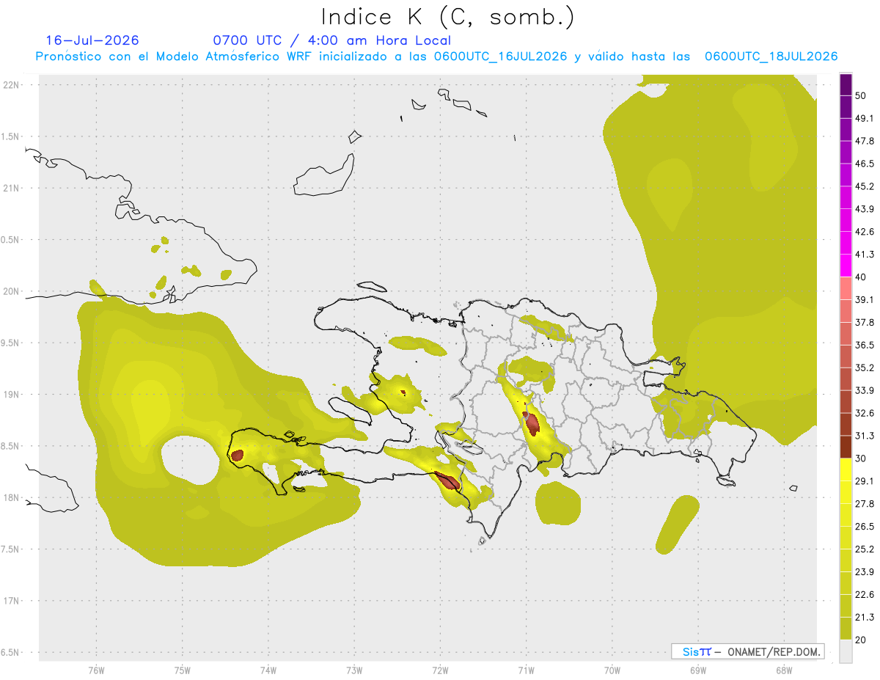Image resolution: width=880 pixels, height=680 pixels.
Task: Click the colorbar label '43.9'
Action: [865, 209]
